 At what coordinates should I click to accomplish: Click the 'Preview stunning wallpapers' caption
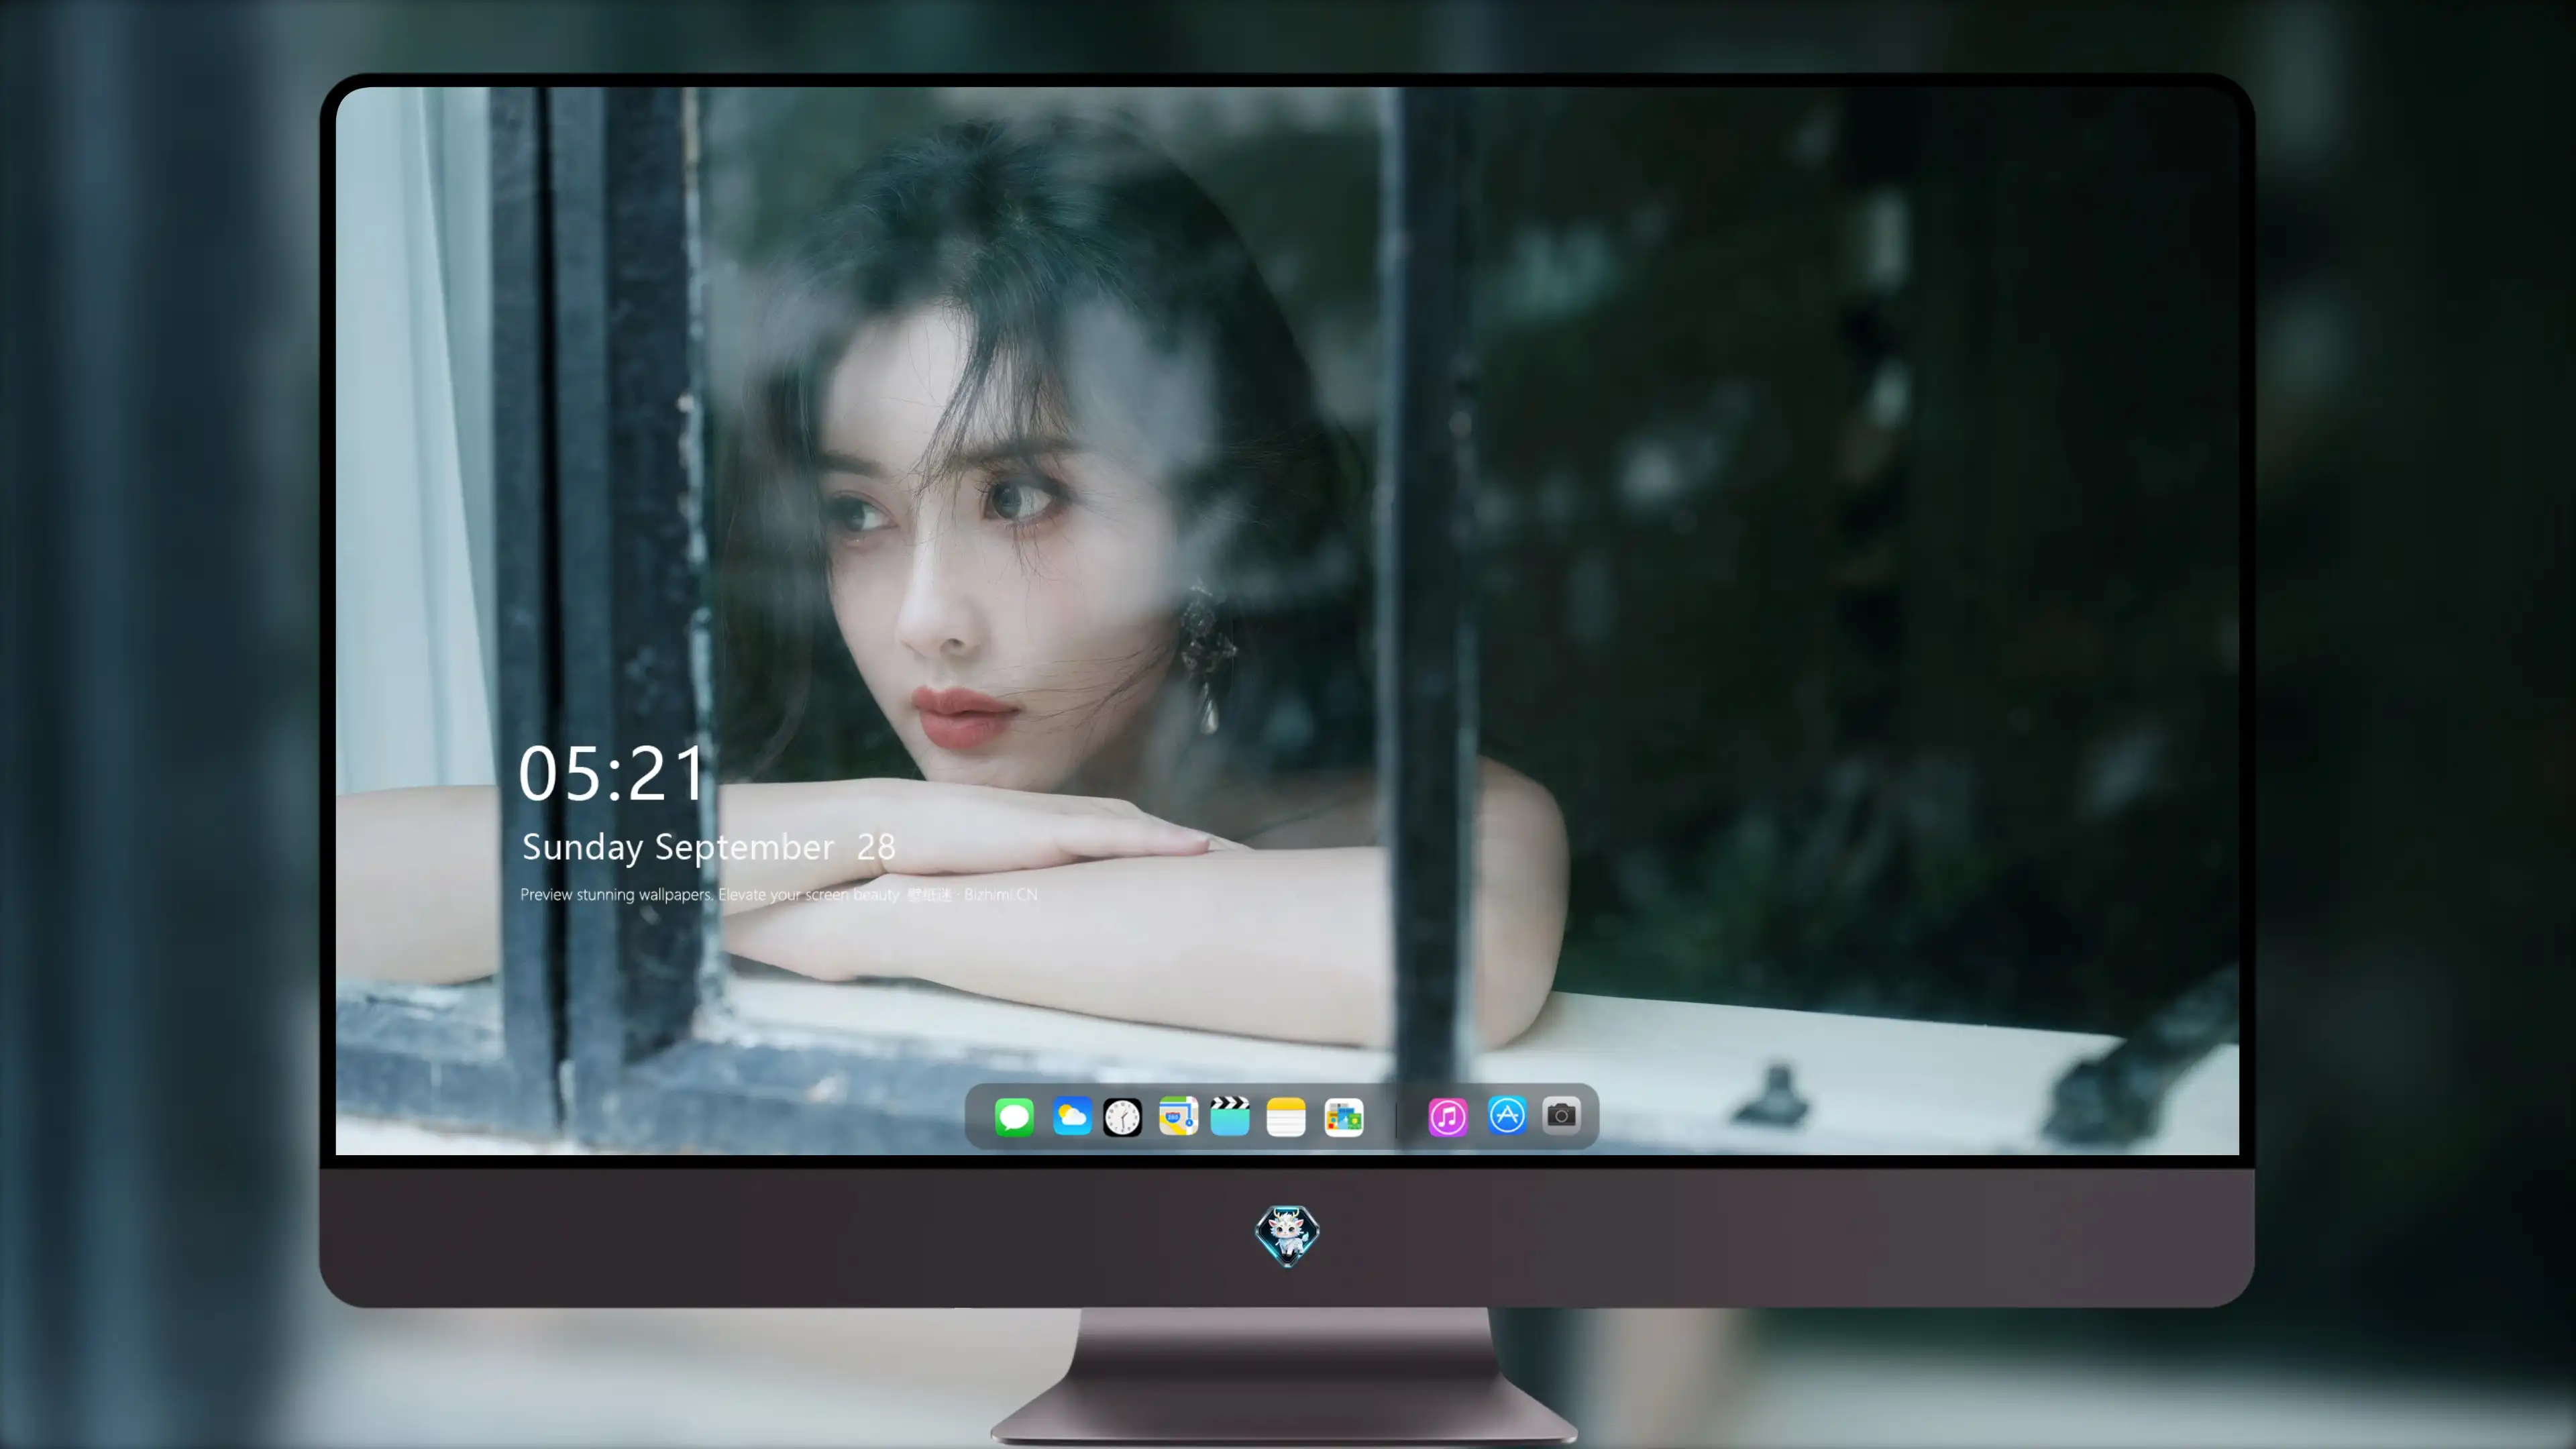tap(779, 894)
